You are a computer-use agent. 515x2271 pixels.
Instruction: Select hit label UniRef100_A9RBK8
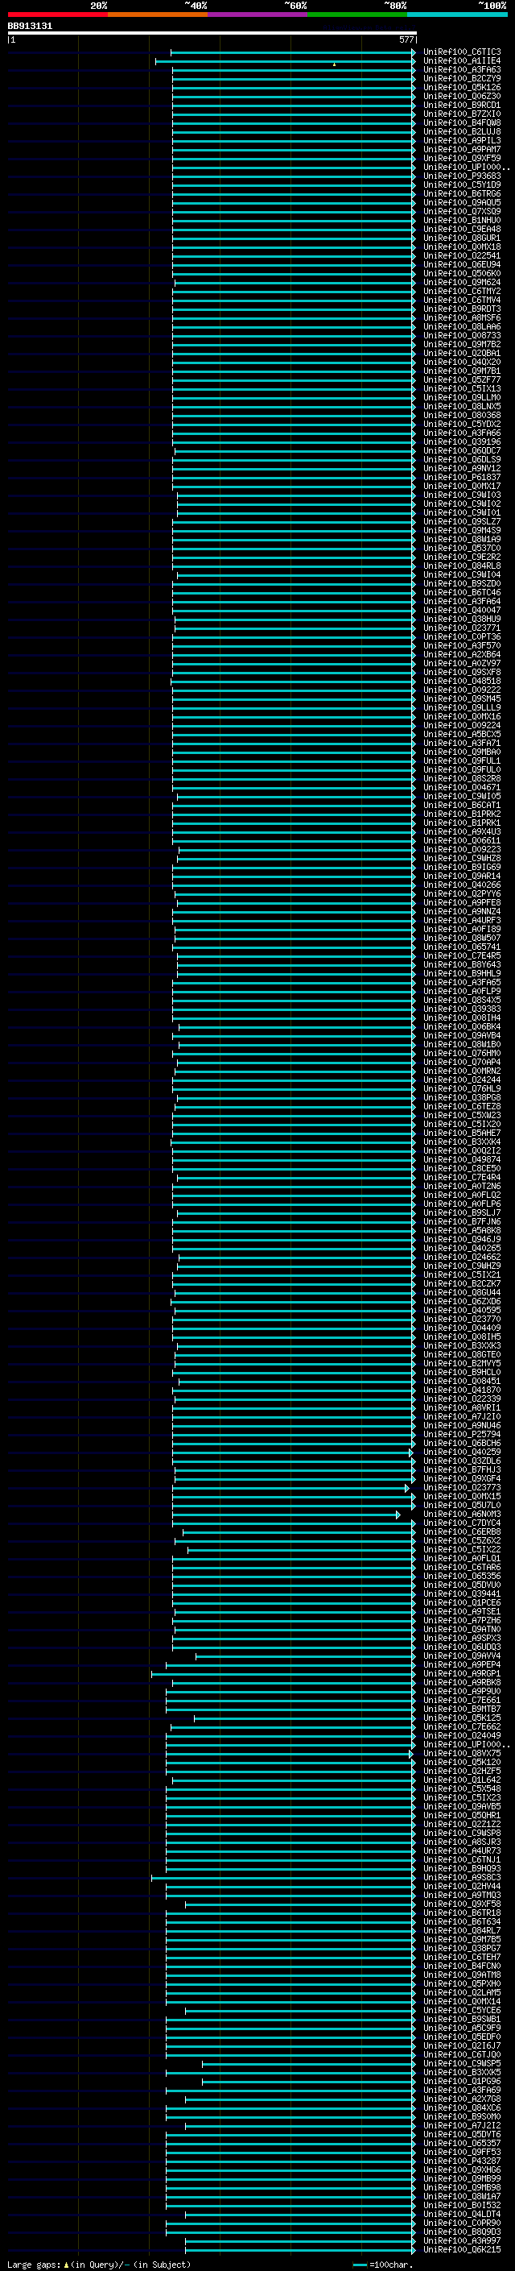point(461,1682)
